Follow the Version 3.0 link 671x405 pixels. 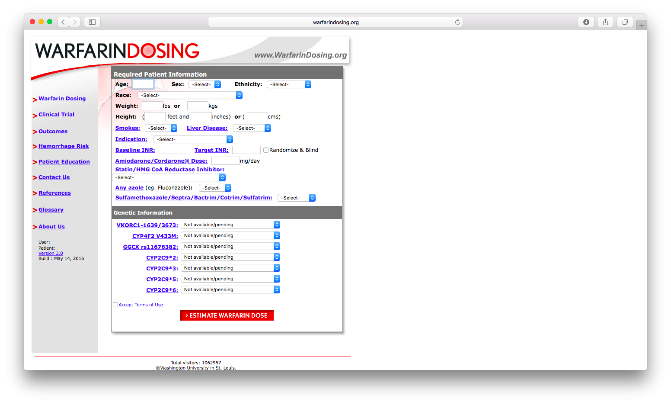click(x=51, y=254)
